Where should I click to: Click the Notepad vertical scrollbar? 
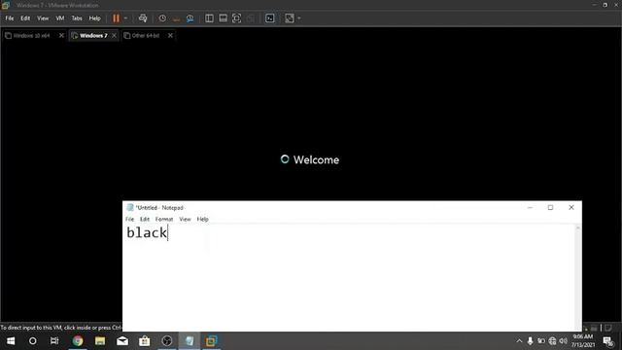pos(578,278)
